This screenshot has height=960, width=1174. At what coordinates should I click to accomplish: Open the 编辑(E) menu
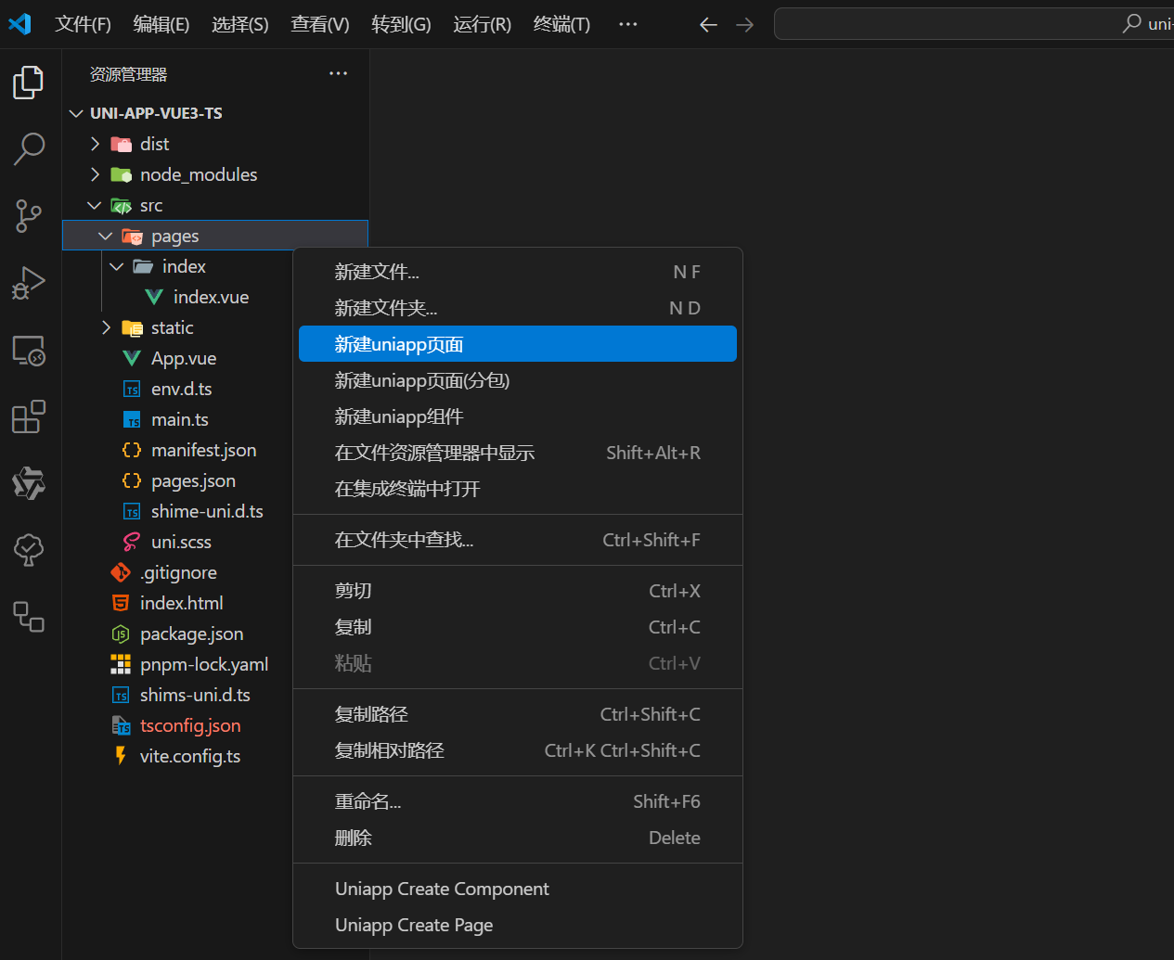161,24
